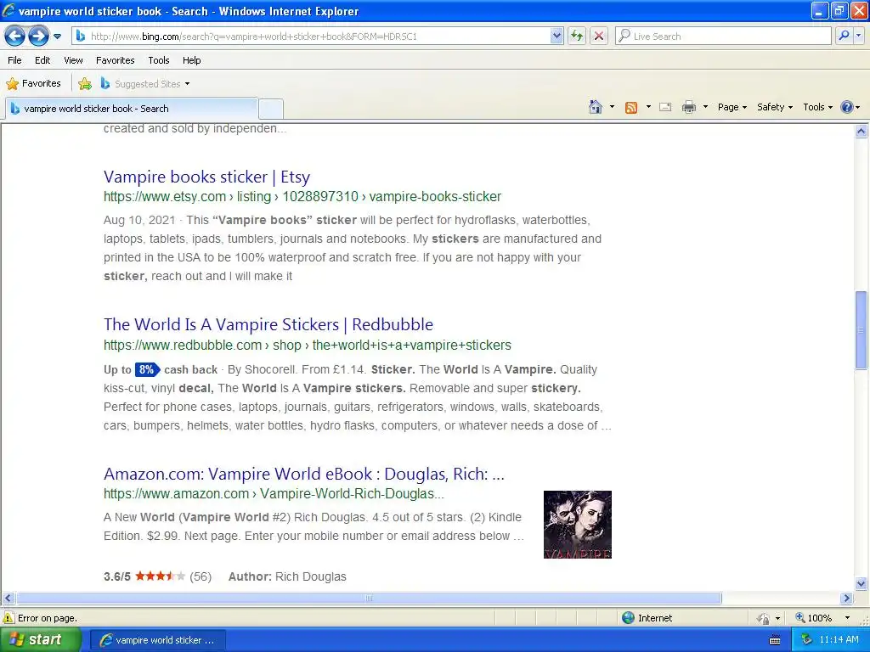
Task: Click the Add to Favorites Bar icon
Action: coord(85,84)
